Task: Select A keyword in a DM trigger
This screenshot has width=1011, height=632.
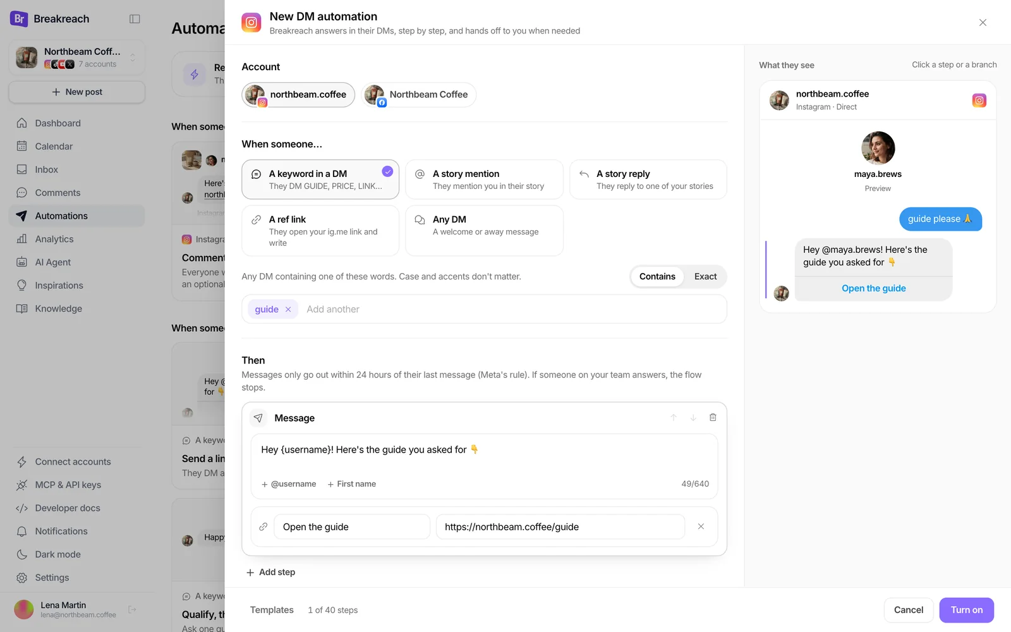Action: pyautogui.click(x=320, y=179)
